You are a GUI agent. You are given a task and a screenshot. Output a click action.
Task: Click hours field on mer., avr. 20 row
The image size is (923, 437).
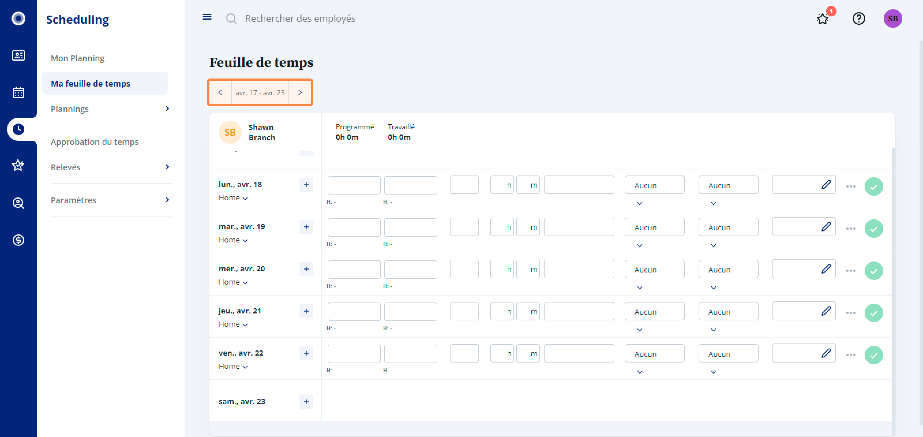pos(502,269)
